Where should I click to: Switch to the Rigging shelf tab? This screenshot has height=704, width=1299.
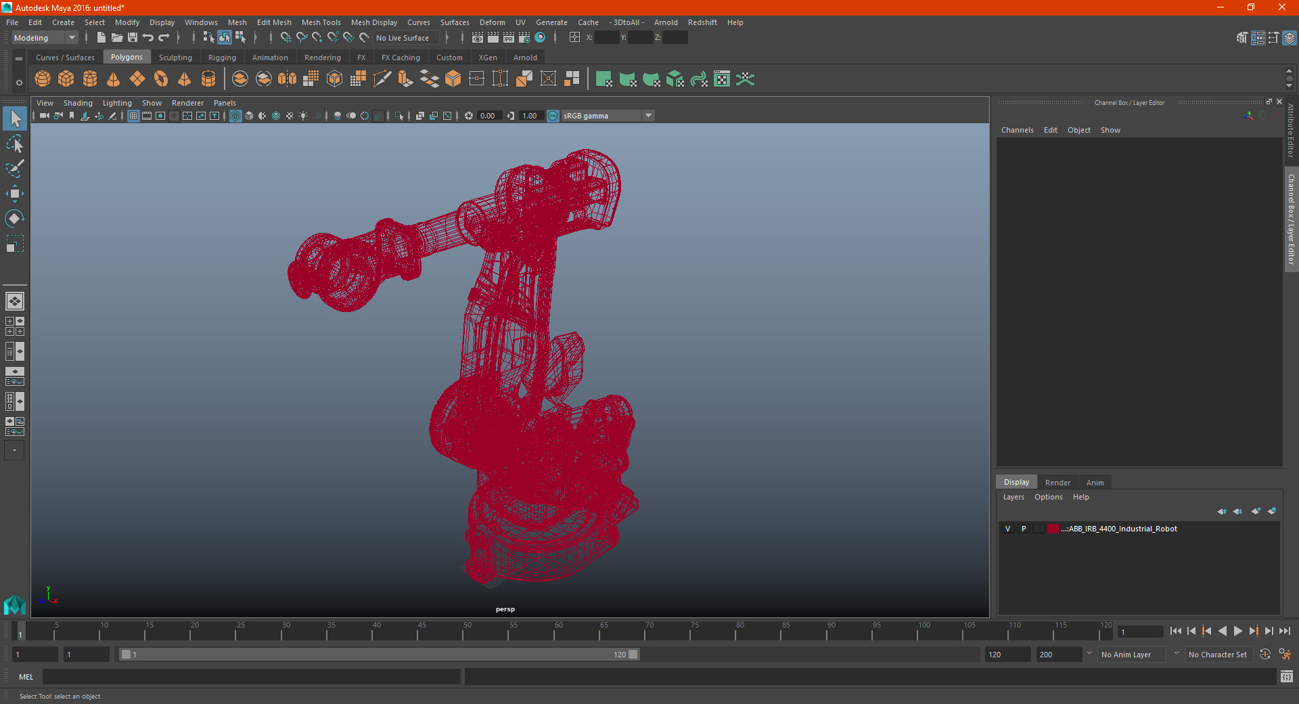[x=222, y=58]
